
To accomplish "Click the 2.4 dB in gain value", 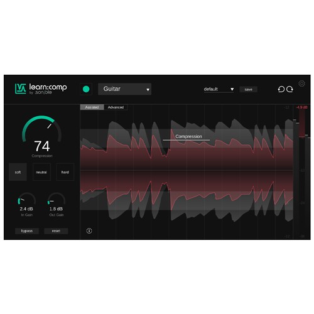I will 26,209.
